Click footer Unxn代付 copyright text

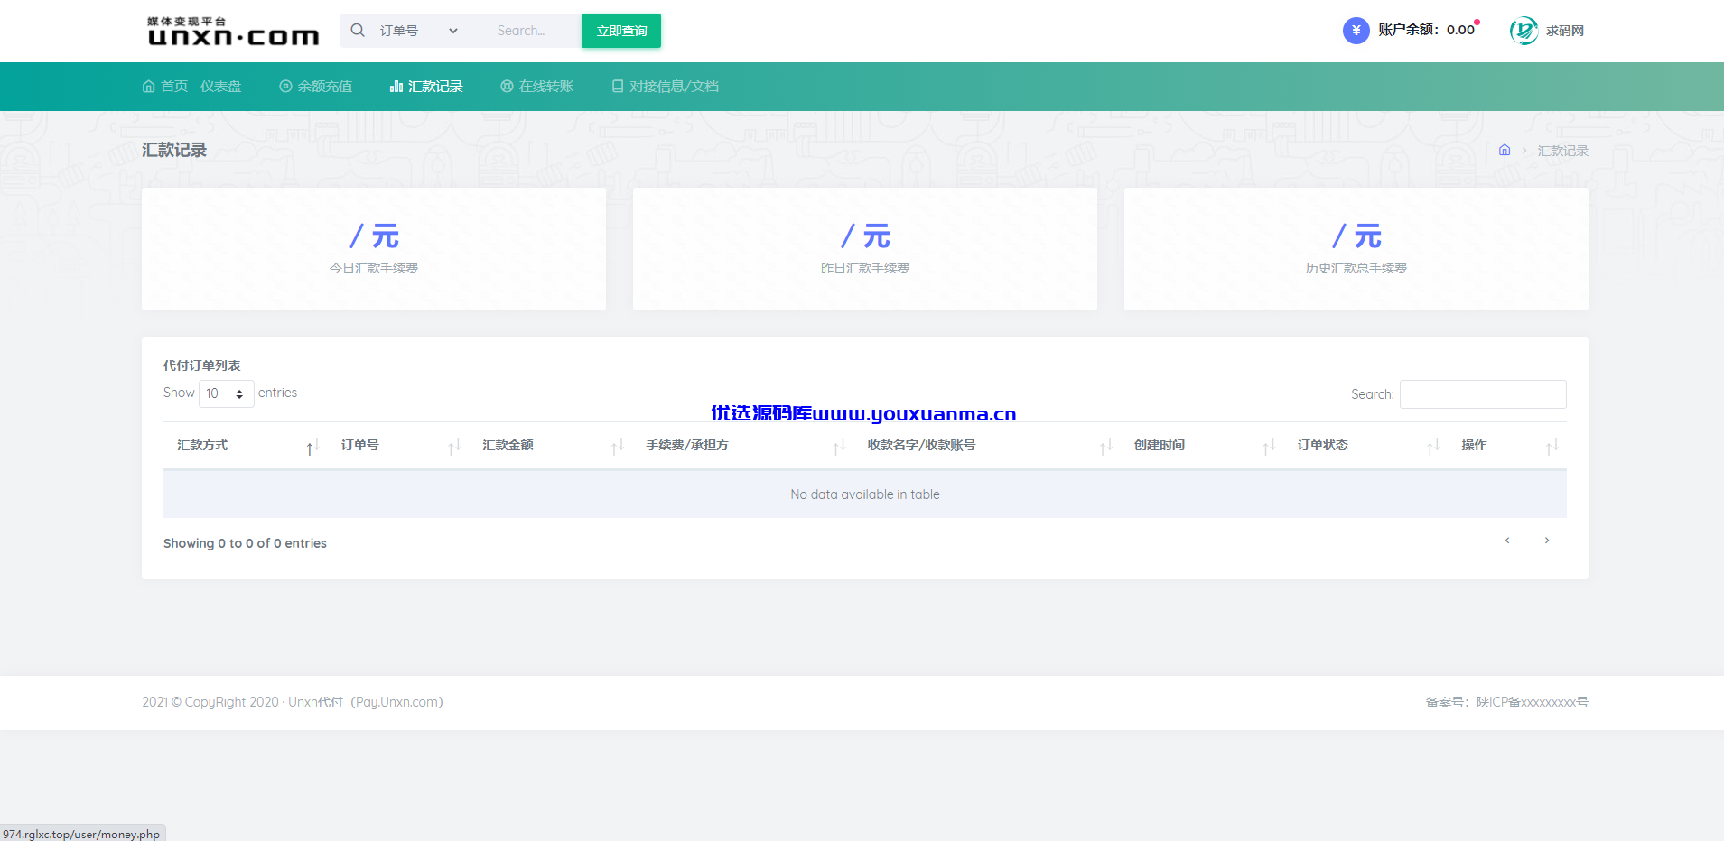[x=293, y=702]
